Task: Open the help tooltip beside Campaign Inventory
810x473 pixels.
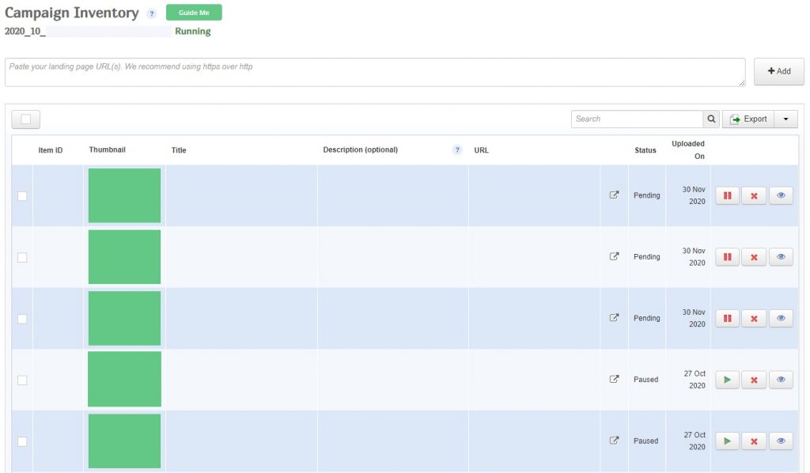Action: (150, 13)
